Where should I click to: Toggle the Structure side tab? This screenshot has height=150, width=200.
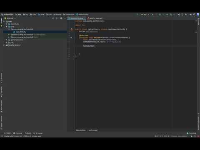click(1, 78)
